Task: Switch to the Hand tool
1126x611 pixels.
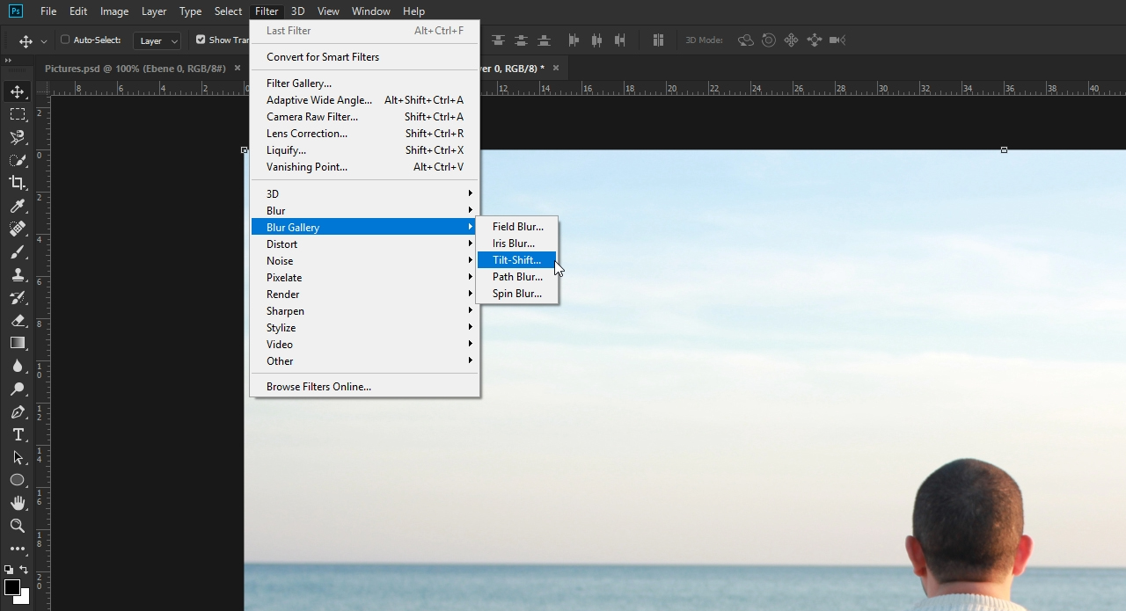Action: 18,503
